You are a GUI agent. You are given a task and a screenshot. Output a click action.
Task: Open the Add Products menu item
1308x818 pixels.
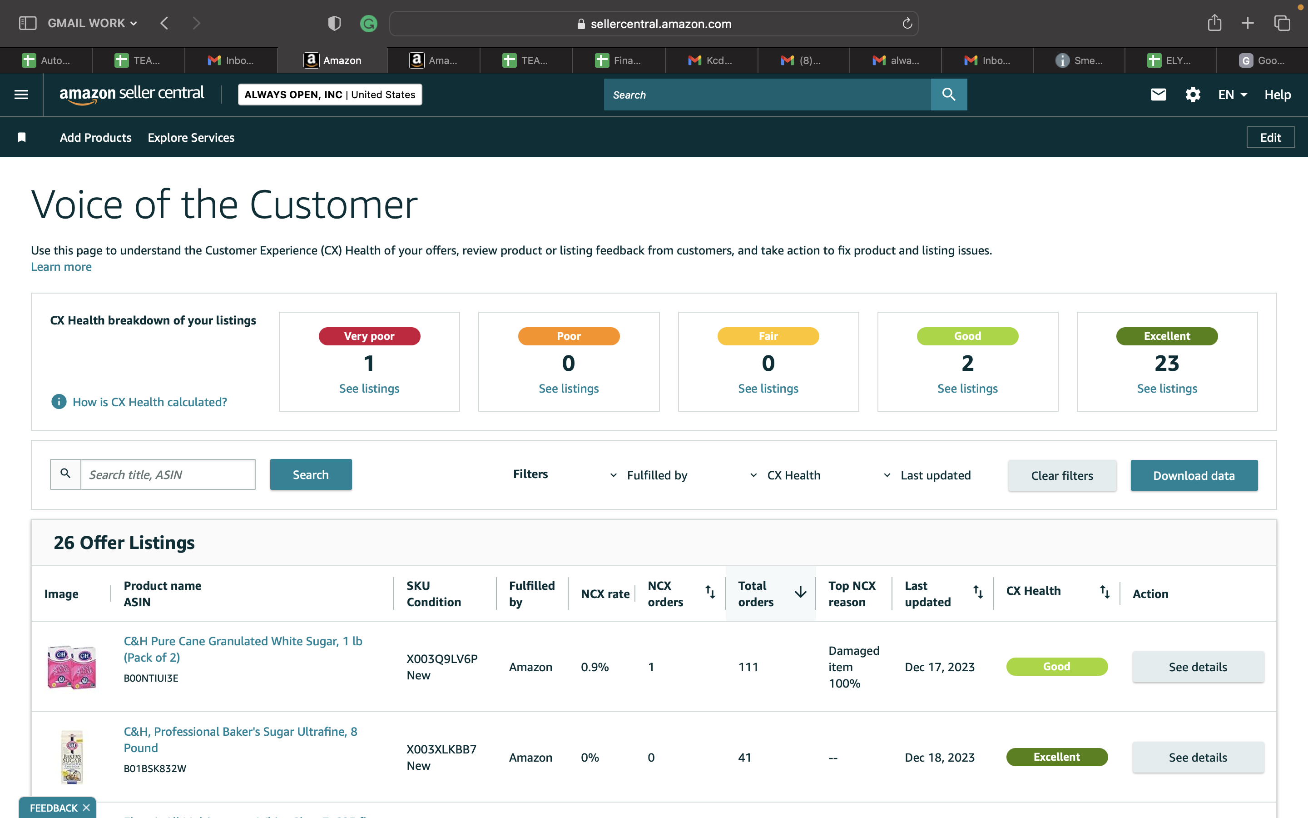pyautogui.click(x=96, y=137)
